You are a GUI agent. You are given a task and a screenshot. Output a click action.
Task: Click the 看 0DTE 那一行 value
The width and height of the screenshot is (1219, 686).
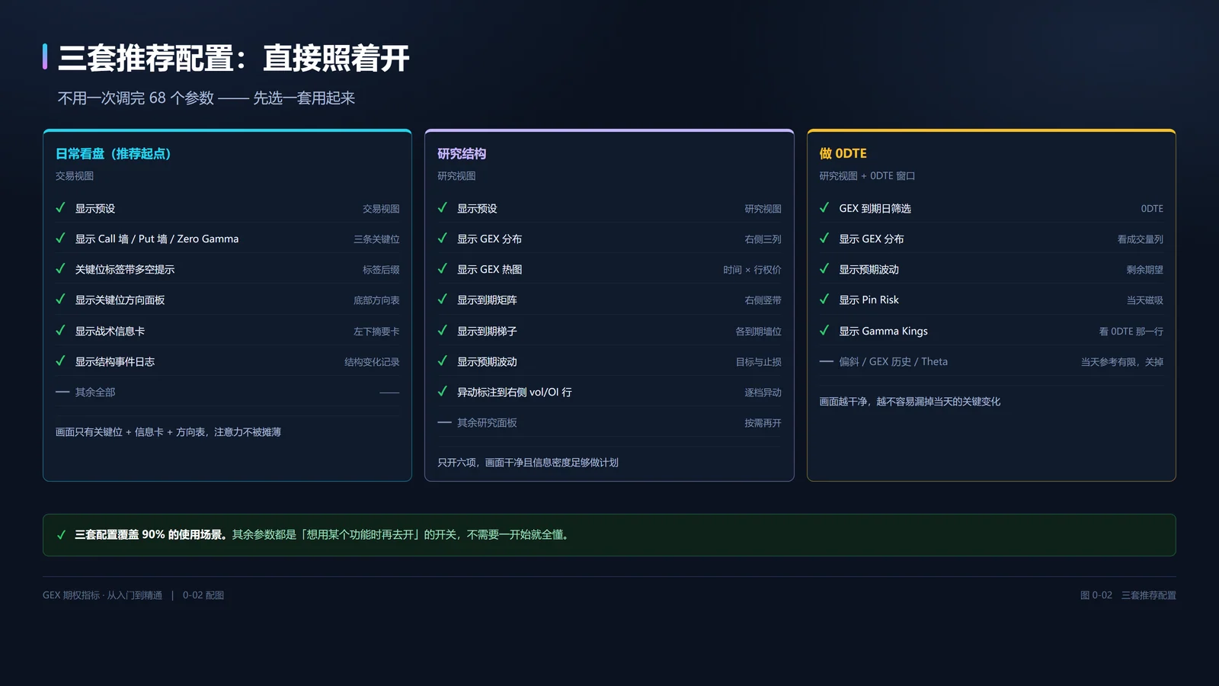point(1131,332)
